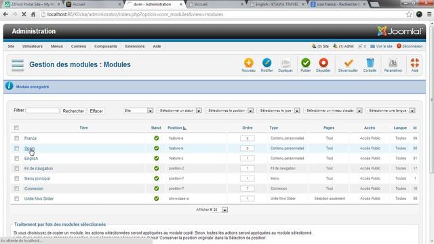Go to browser home page icon
Viewport: 434px width, 244px height.
[33, 14]
